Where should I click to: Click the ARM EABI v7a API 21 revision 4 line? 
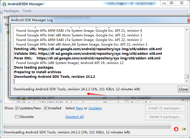coord(79,31)
